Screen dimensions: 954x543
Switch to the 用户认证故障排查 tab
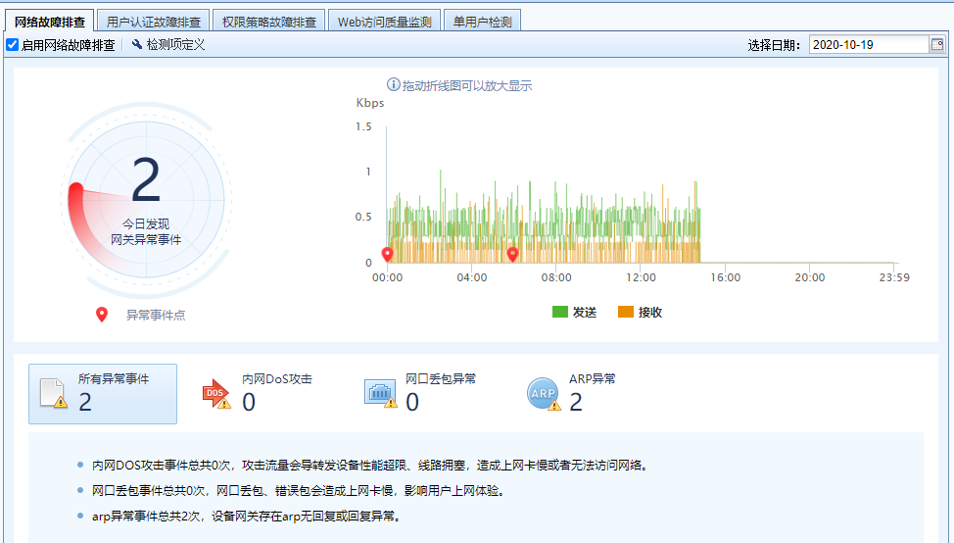[x=155, y=21]
